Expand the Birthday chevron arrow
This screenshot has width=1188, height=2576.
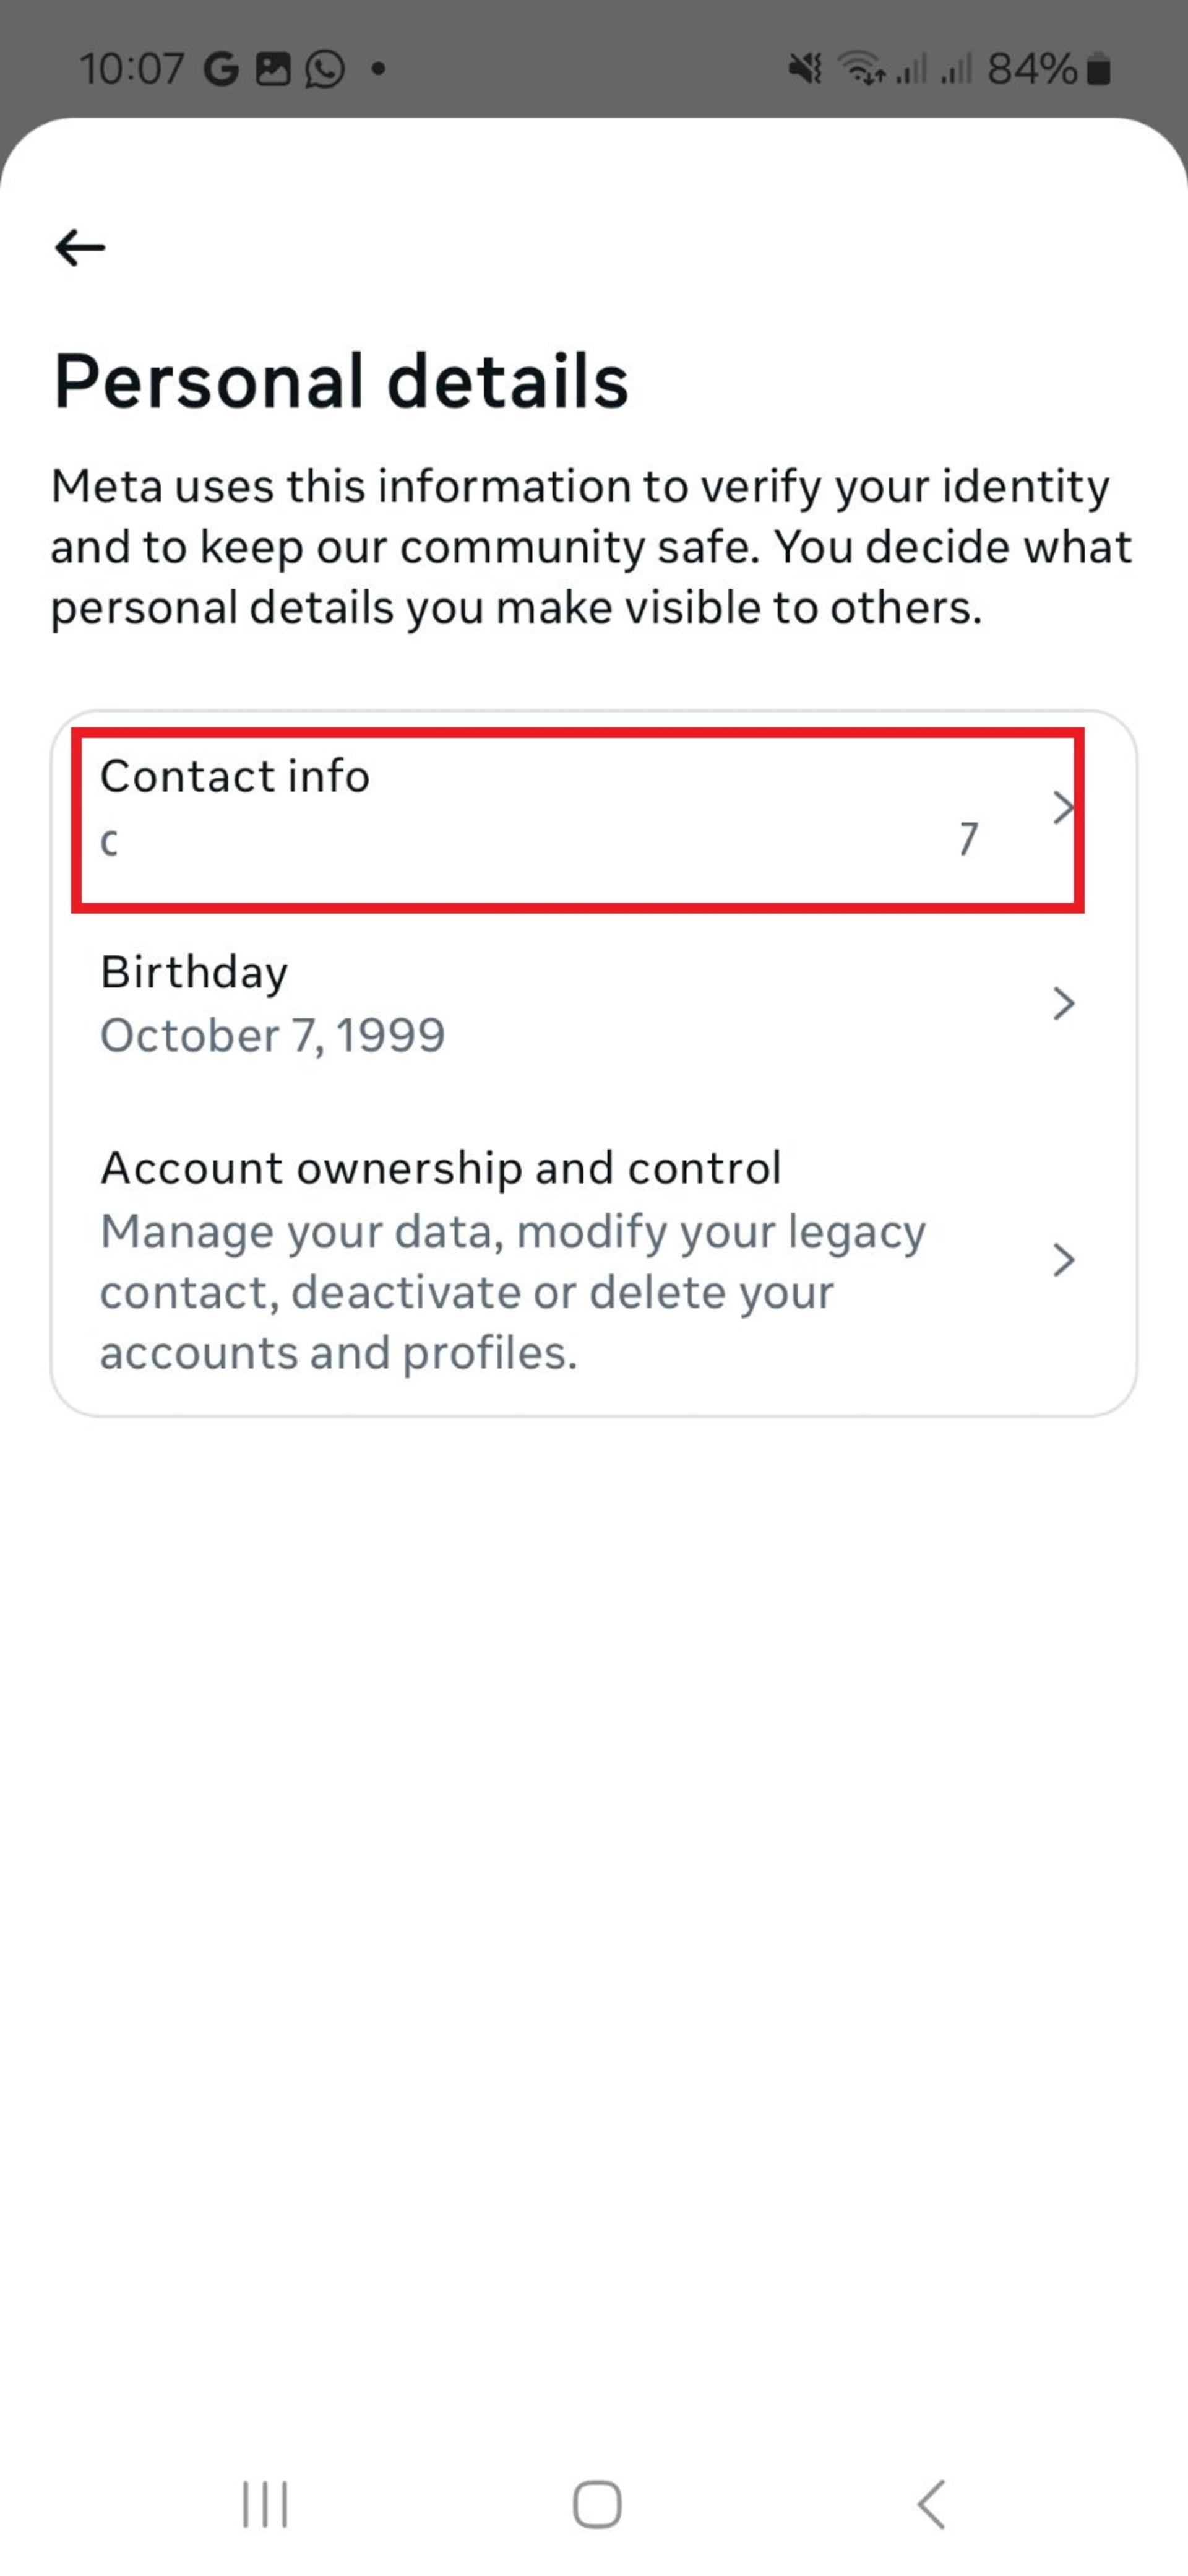1063,1003
